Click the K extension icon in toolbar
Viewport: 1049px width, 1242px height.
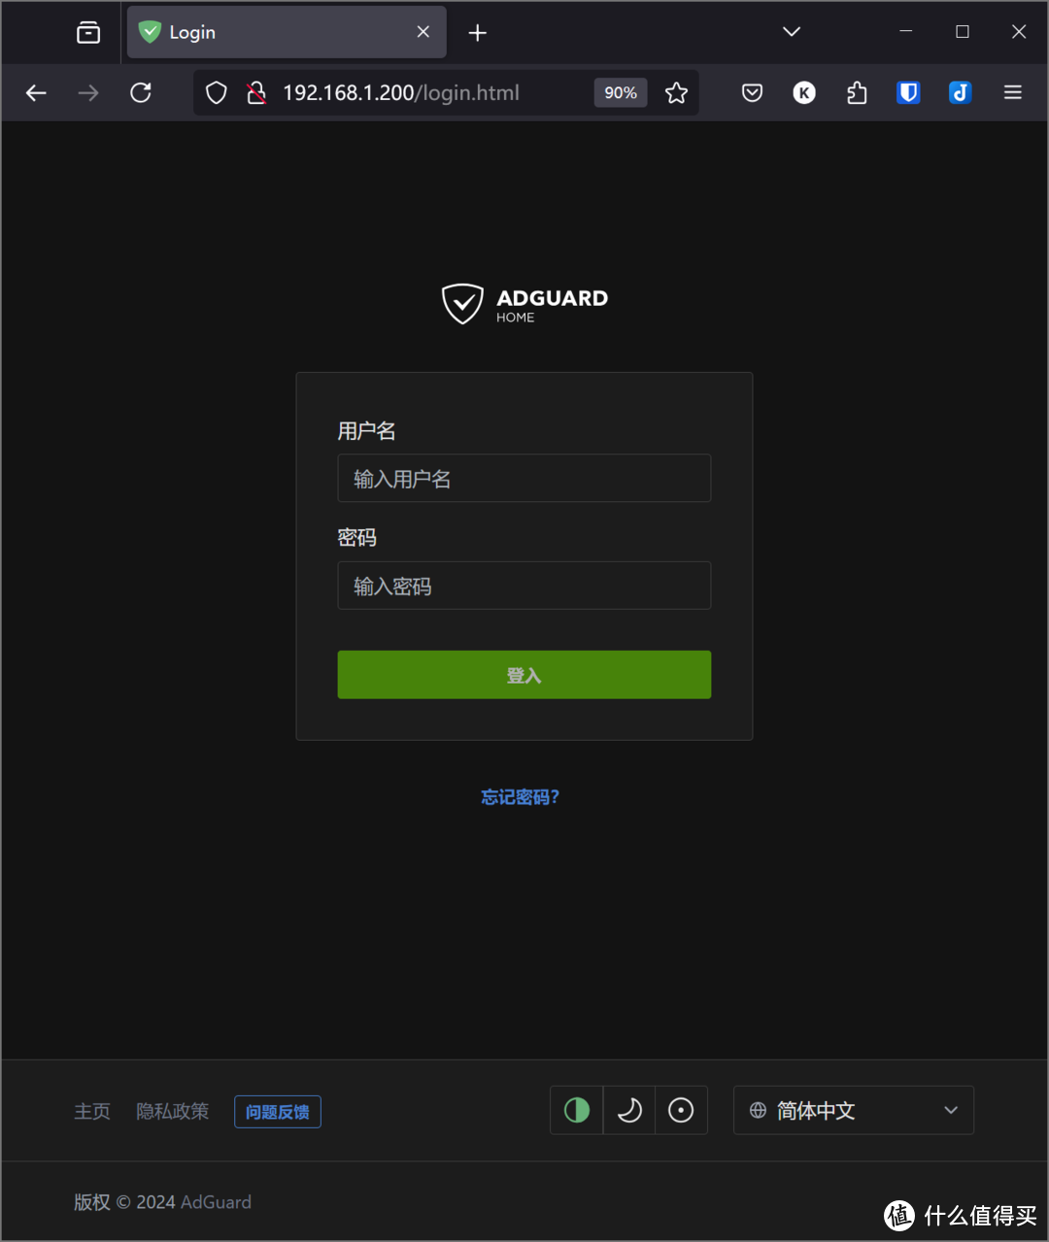point(804,92)
